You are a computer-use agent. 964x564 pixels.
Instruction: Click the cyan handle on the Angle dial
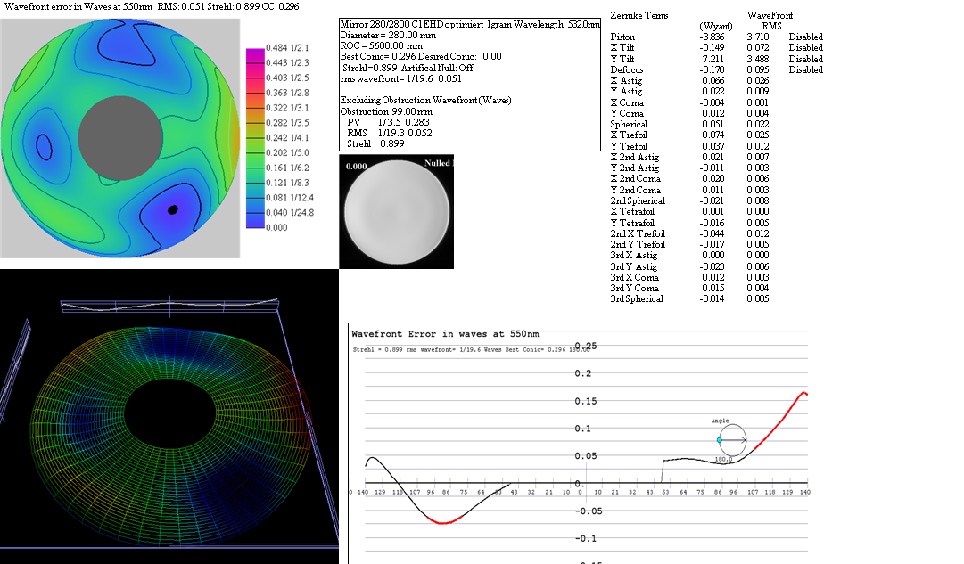[720, 440]
